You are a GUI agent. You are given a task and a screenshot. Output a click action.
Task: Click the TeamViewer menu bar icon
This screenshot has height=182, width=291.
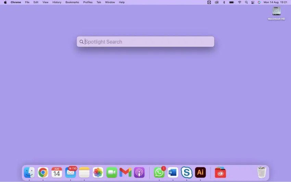click(x=209, y=2)
